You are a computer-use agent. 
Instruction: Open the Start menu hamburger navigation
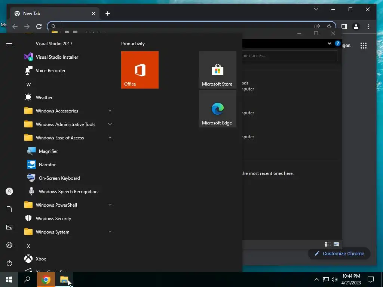(9, 44)
